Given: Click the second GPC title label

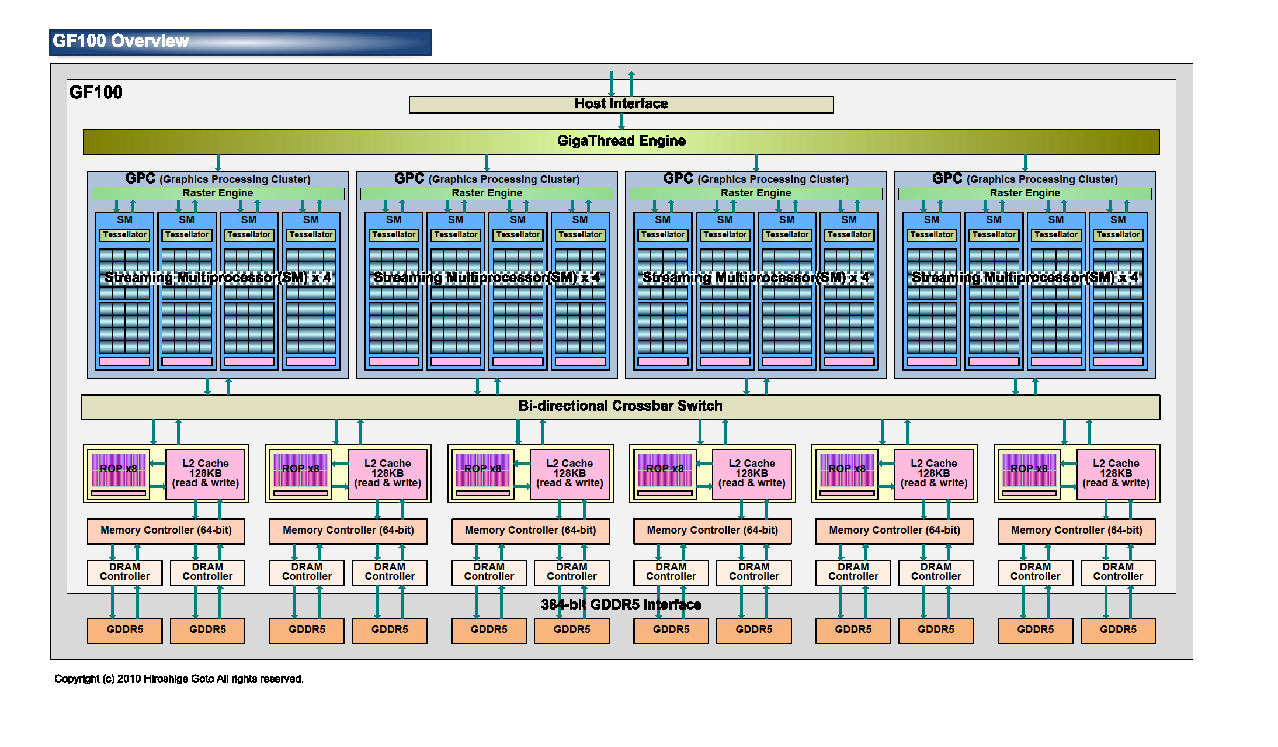Looking at the screenshot, I should click(487, 179).
